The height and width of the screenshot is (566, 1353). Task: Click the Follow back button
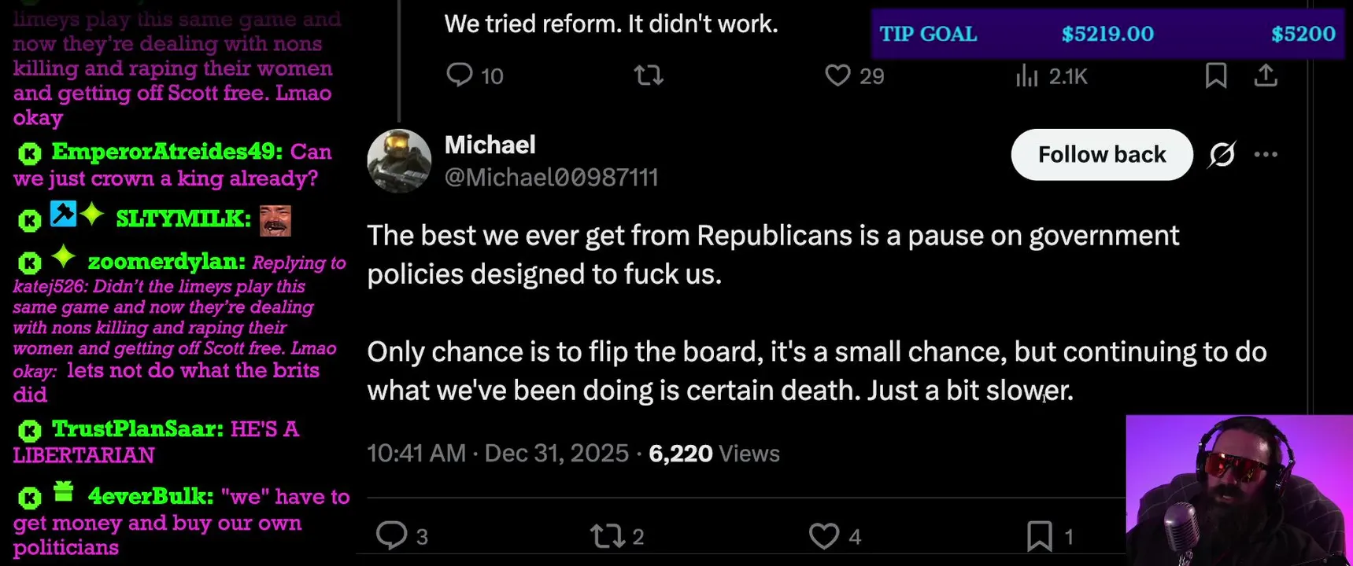1101,155
